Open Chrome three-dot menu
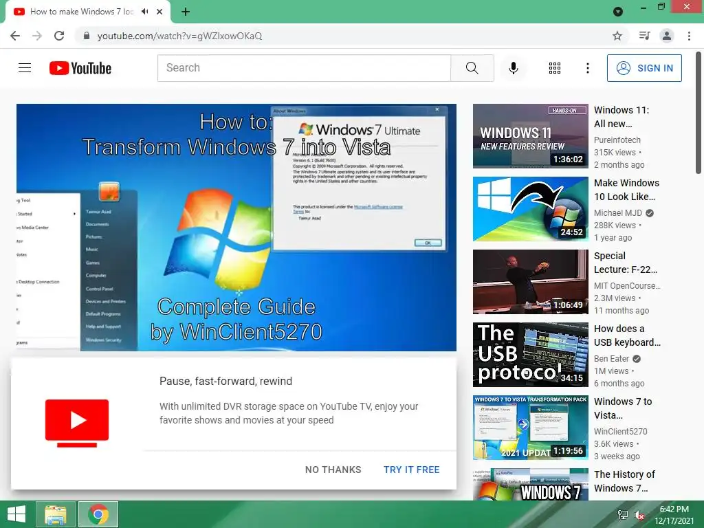 tap(689, 36)
